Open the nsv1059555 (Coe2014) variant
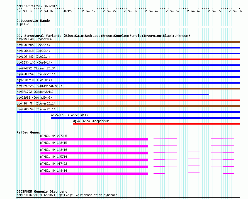This screenshot has width=248, height=199. coord(33,45)
